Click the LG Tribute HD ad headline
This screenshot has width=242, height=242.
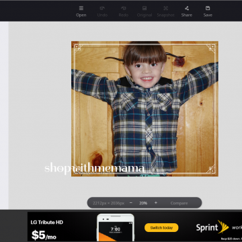(47, 223)
